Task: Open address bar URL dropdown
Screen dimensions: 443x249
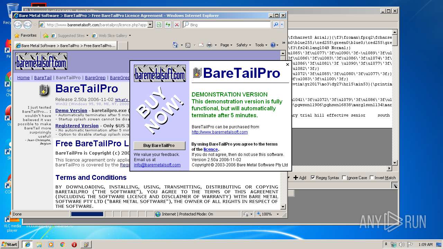Action: point(150,25)
